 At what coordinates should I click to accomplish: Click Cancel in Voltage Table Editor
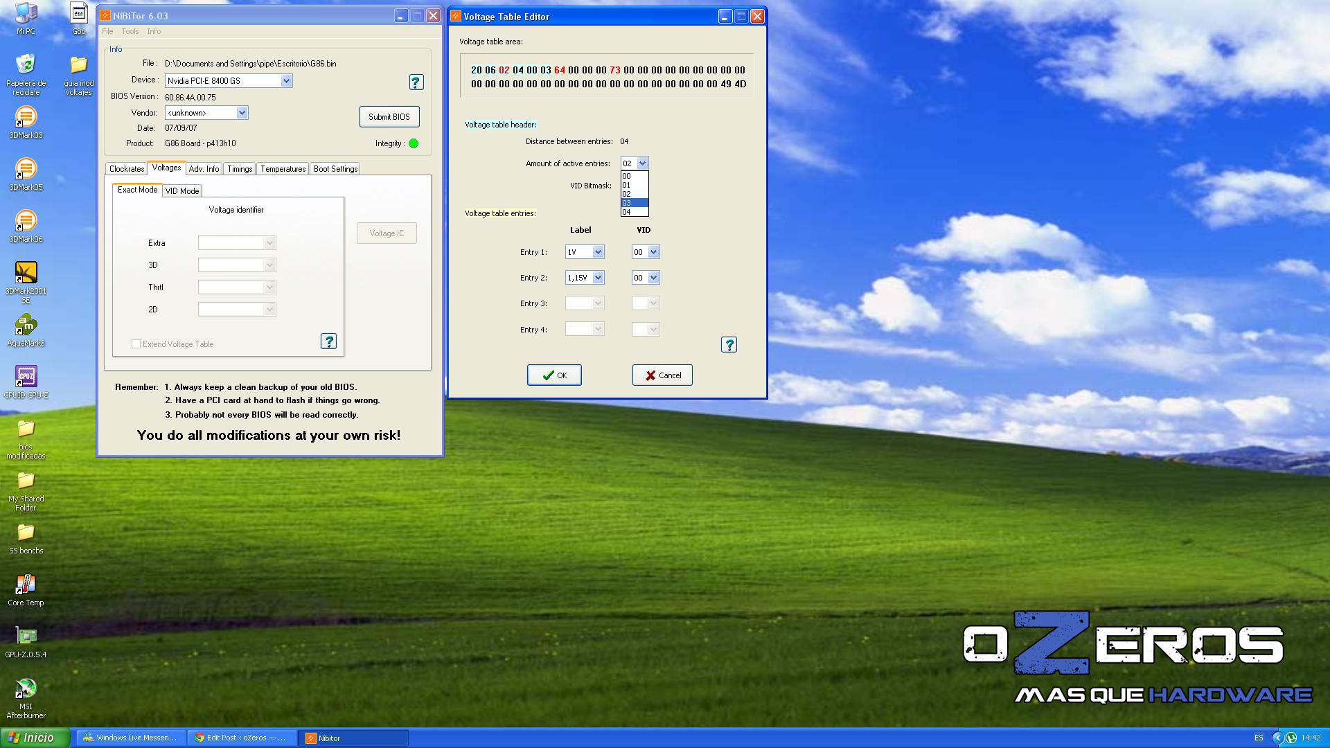pyautogui.click(x=662, y=375)
